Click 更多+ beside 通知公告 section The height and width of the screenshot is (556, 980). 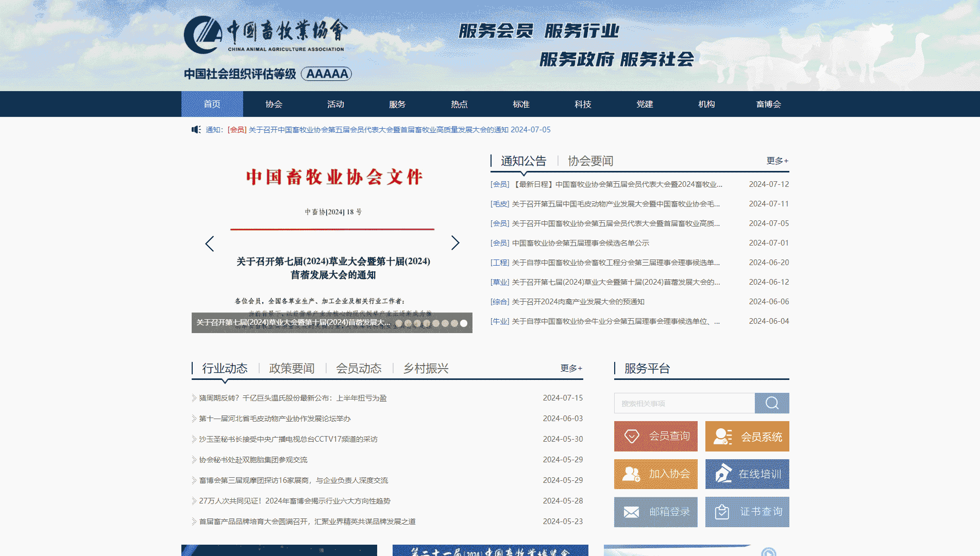pyautogui.click(x=778, y=161)
